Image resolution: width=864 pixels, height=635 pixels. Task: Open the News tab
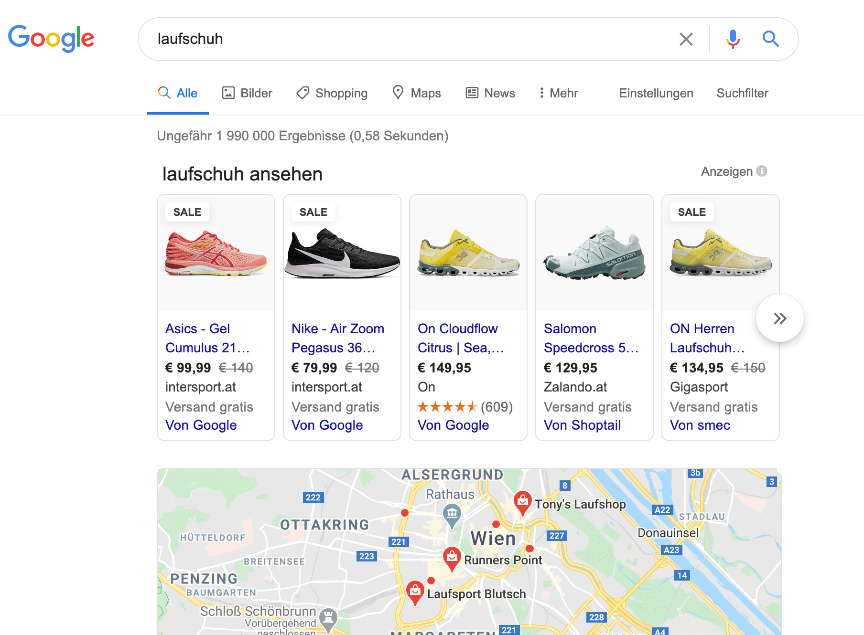(x=490, y=93)
